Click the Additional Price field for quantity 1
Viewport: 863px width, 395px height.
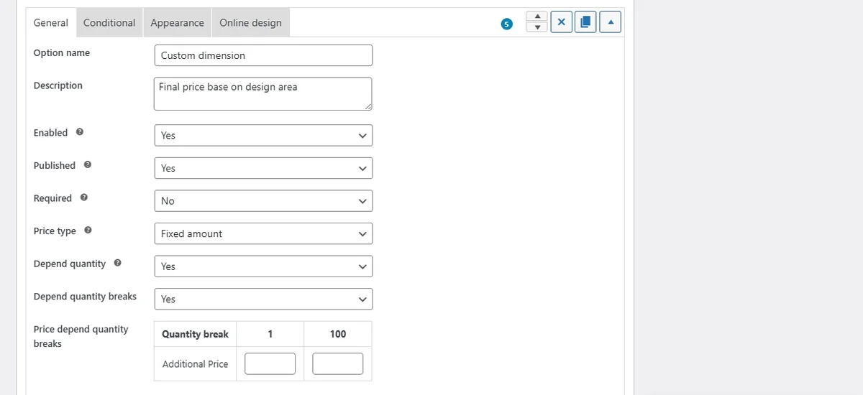click(270, 364)
